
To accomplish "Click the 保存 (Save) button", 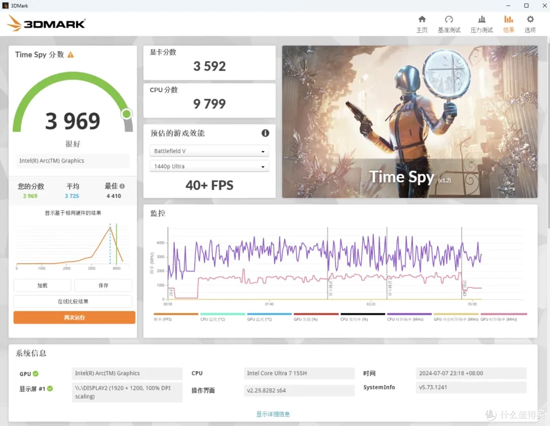I will (x=103, y=286).
